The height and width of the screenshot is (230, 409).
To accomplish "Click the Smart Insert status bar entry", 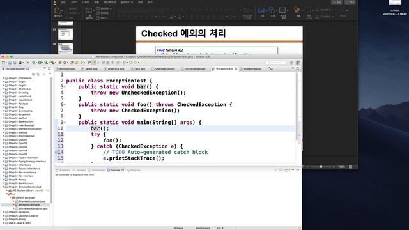I will pyautogui.click(x=203, y=228).
